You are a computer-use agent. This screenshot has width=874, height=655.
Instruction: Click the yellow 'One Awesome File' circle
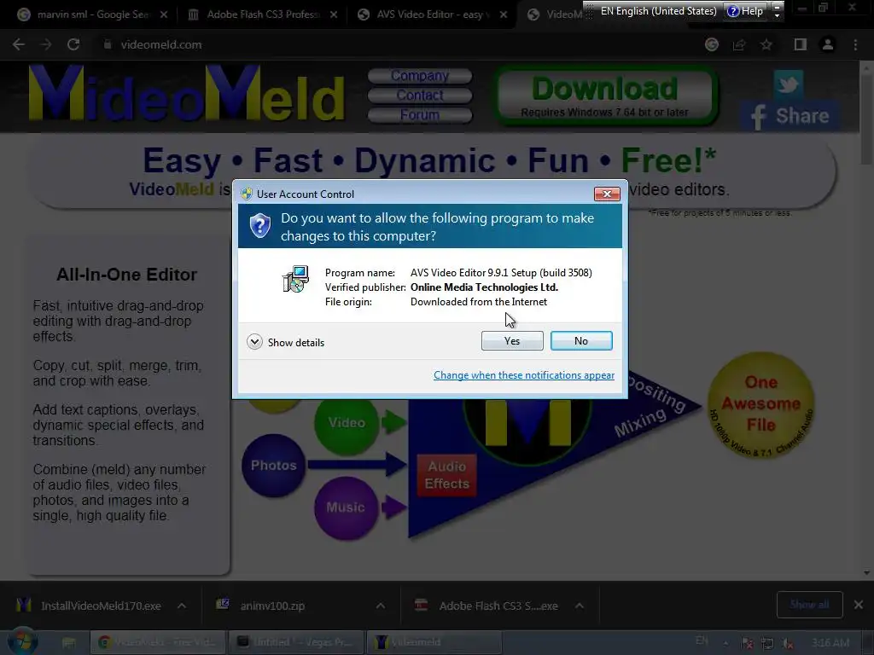760,404
